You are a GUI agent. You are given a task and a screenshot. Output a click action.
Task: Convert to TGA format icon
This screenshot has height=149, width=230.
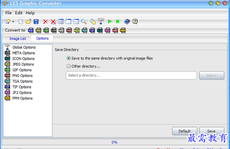pos(84,30)
